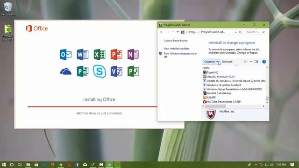This screenshot has height=168, width=299.
Task: Open help in Programs and Features
Action: pyautogui.click(x=264, y=62)
